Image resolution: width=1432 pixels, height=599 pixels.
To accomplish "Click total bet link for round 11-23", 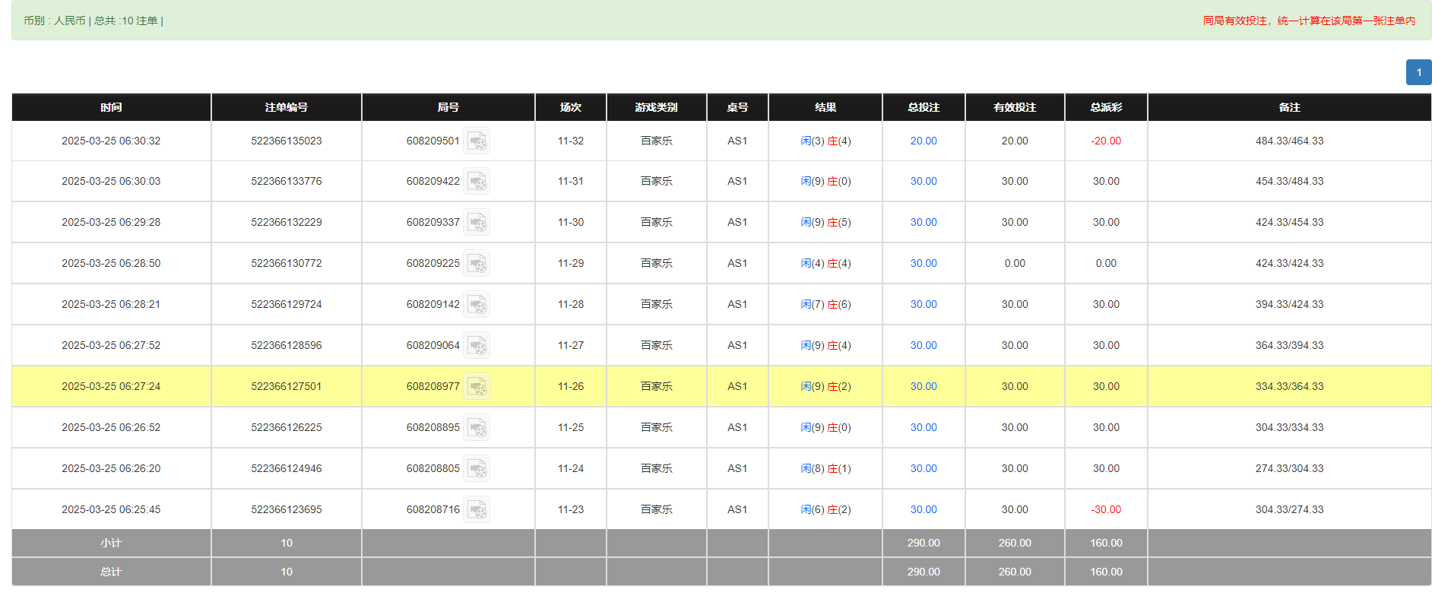I will coord(923,510).
